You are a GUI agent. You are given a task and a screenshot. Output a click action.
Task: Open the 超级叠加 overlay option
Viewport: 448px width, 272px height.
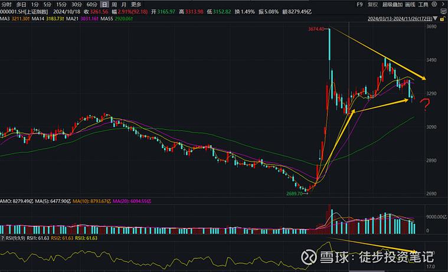pos(392,4)
